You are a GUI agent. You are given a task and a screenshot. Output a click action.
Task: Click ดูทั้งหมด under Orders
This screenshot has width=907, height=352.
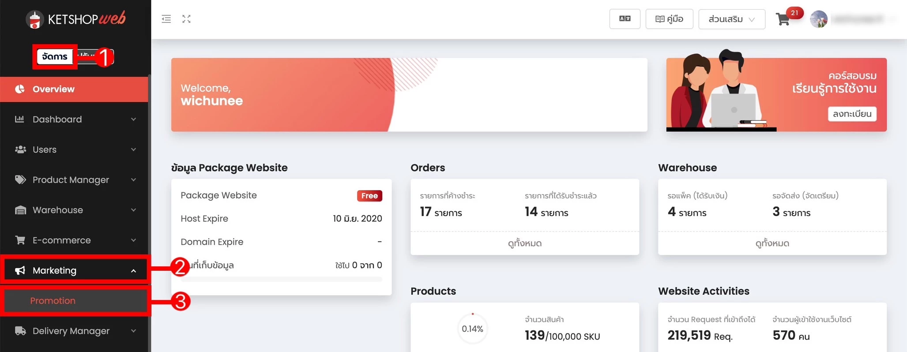point(524,243)
